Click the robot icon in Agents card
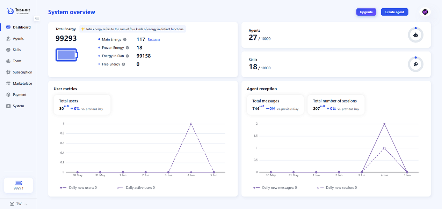This screenshot has height=209, width=442. (415, 35)
